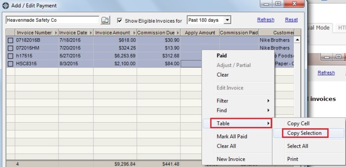Viewport: 346px width, 167px height.
Task: Click invoice amount $6,253.59 cell
Action: (x=115, y=56)
